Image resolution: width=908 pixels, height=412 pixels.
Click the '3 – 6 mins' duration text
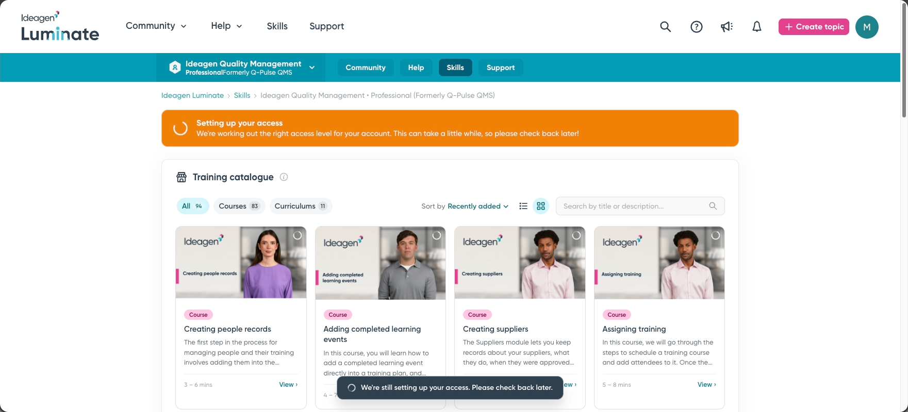(198, 385)
